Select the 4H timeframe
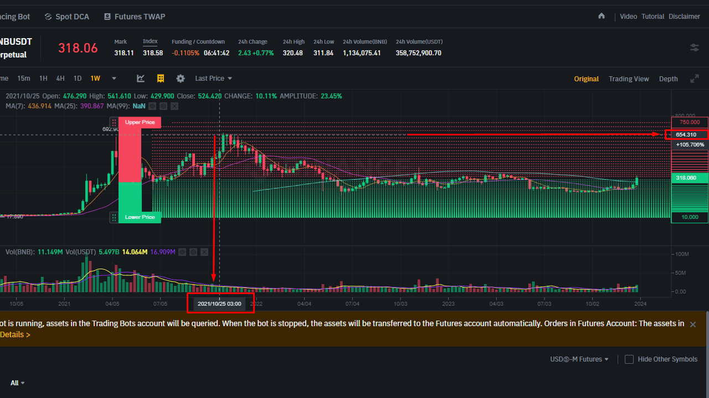The image size is (709, 398). (x=60, y=78)
